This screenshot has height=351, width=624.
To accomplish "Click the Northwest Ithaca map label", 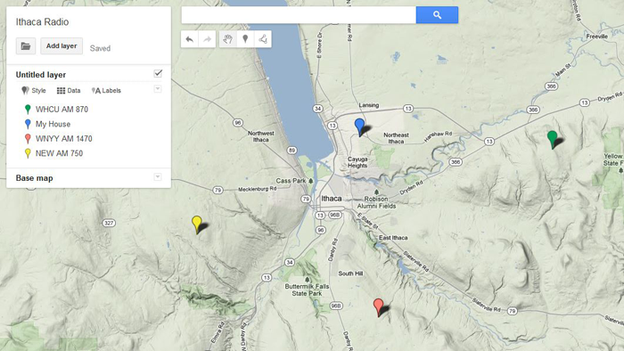I will (x=260, y=136).
